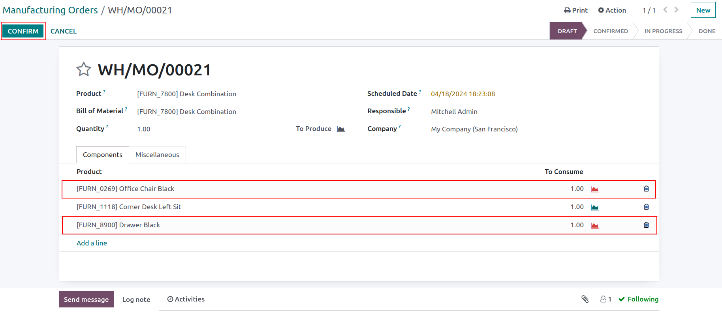Image resolution: width=722 pixels, height=324 pixels.
Task: Show followers list with person icon
Action: coord(605,299)
